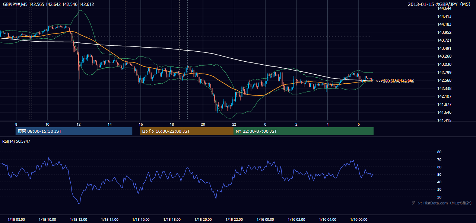Click the 1/15 10:00 bottom time label
Screen dimensions: 476x223
(47, 220)
